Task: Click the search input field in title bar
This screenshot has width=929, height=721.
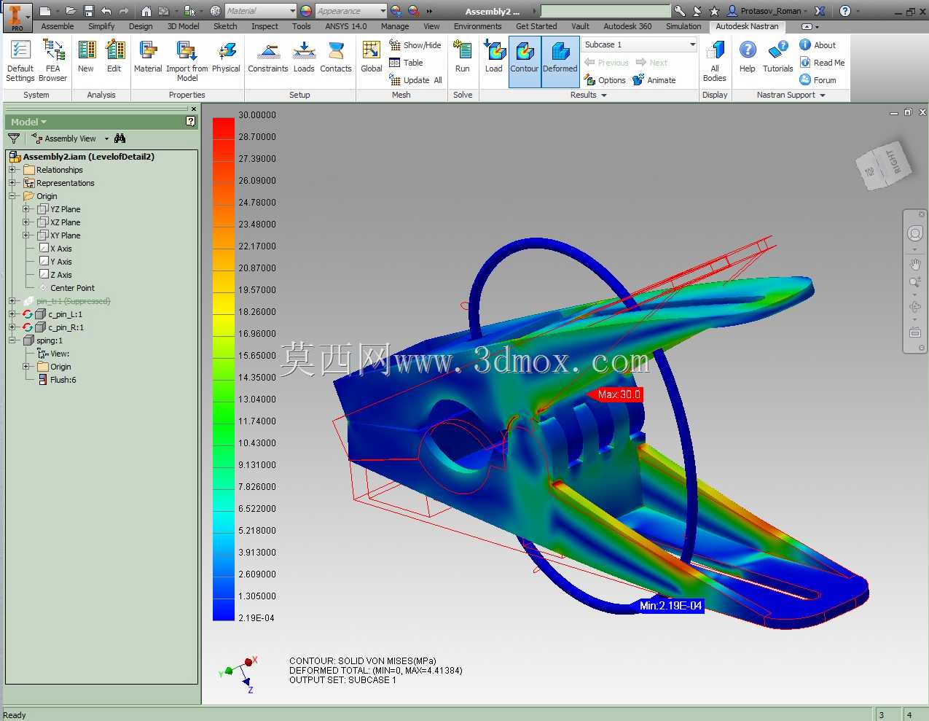Action: [x=605, y=11]
